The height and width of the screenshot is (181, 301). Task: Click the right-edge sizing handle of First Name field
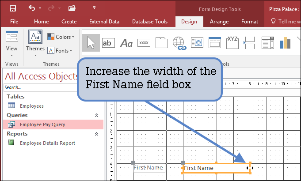pyautogui.click(x=250, y=168)
